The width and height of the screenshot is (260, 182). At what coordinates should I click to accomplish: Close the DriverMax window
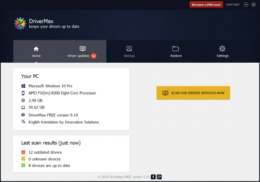click(253, 5)
